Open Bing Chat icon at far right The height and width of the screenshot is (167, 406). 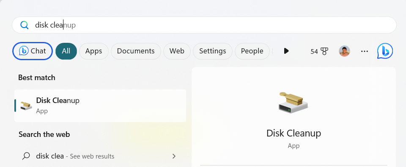[385, 51]
